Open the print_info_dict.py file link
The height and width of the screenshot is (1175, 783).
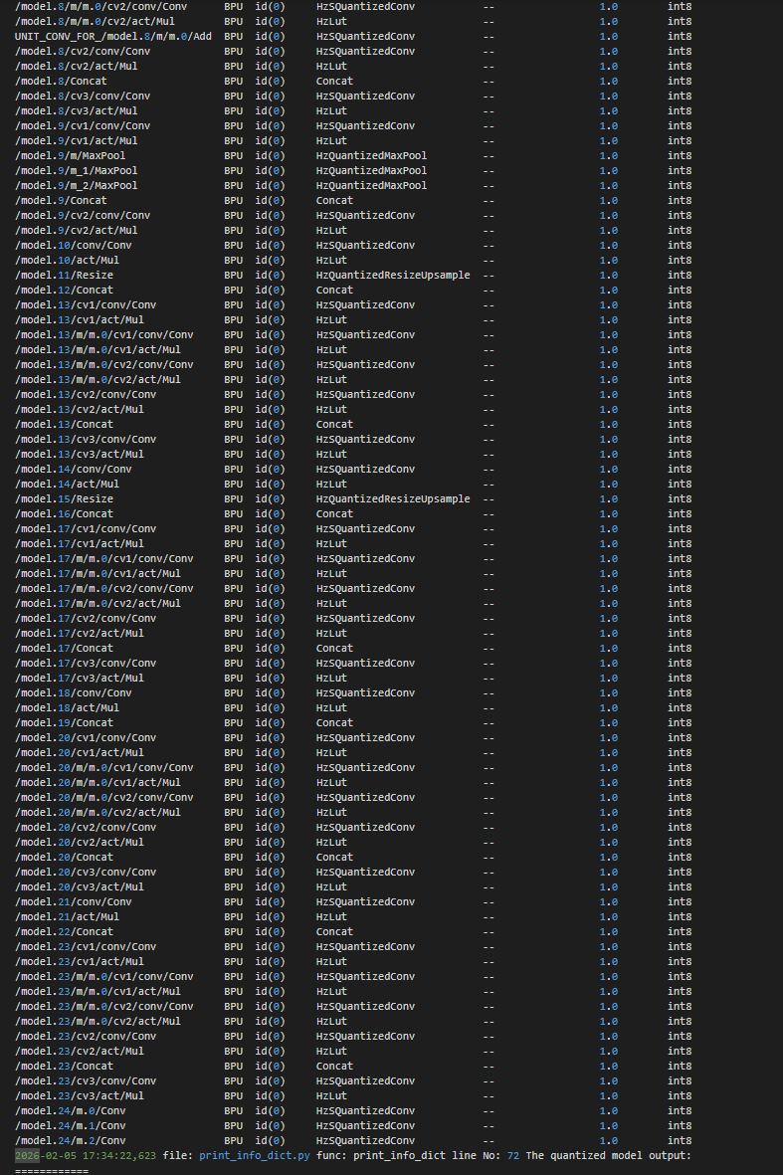tap(254, 1155)
